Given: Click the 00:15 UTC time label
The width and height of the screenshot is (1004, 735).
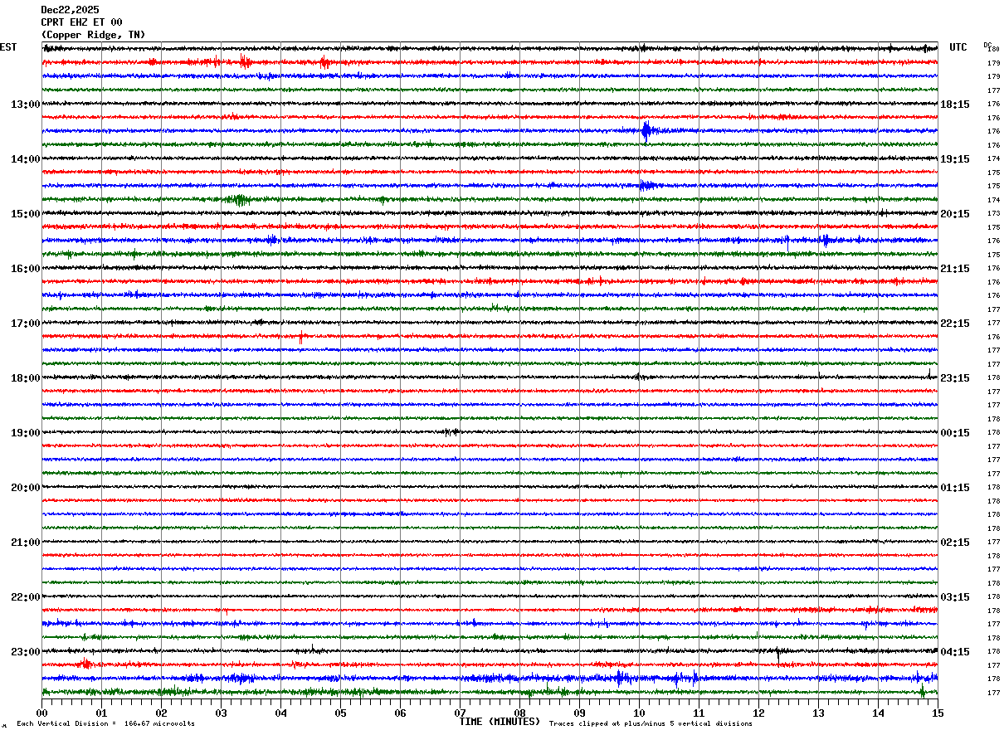Looking at the screenshot, I should (x=955, y=433).
